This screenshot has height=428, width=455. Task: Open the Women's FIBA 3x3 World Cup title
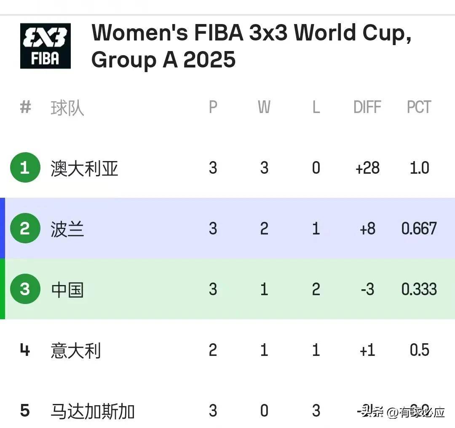251,46
